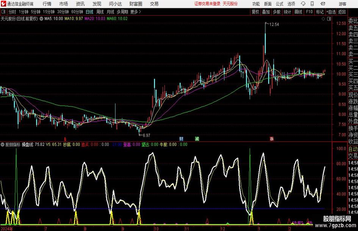The height and width of the screenshot is (231, 358).
Task: Open the 财富圈 menu
Action: 136,4
